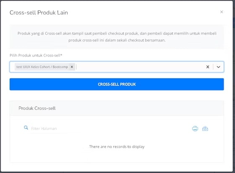This screenshot has height=173, width=235.
Task: Click the magnifier search icon
Action: pos(26,128)
